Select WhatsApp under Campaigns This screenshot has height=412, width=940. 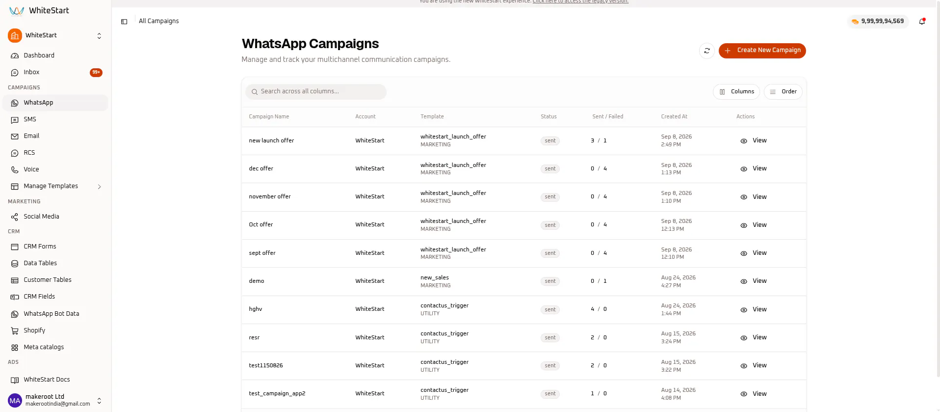coord(55,103)
